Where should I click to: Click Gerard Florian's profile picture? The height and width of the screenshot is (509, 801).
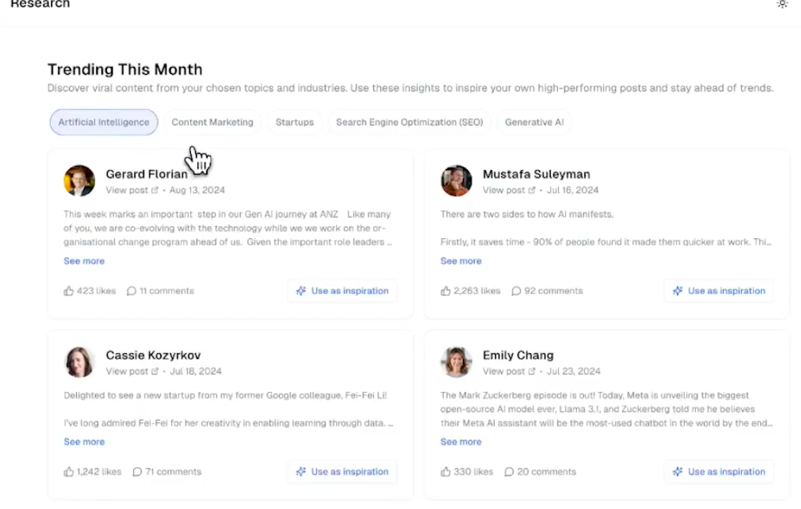tap(79, 180)
